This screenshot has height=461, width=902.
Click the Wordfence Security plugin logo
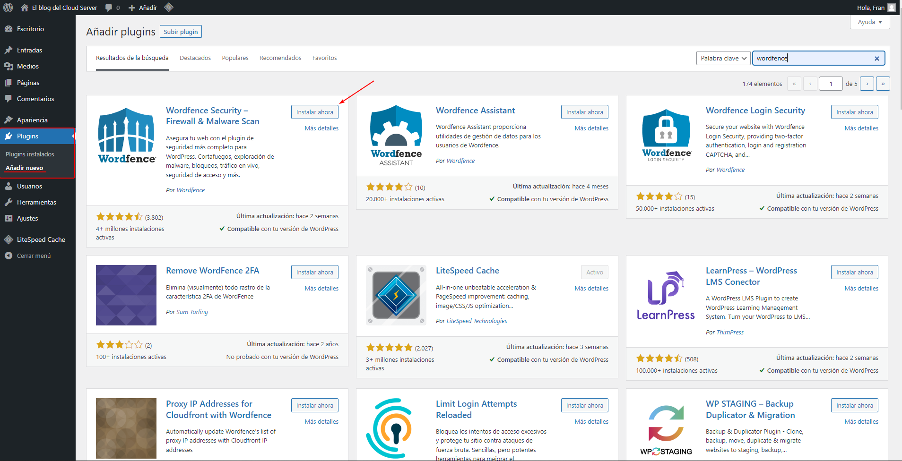(x=126, y=135)
